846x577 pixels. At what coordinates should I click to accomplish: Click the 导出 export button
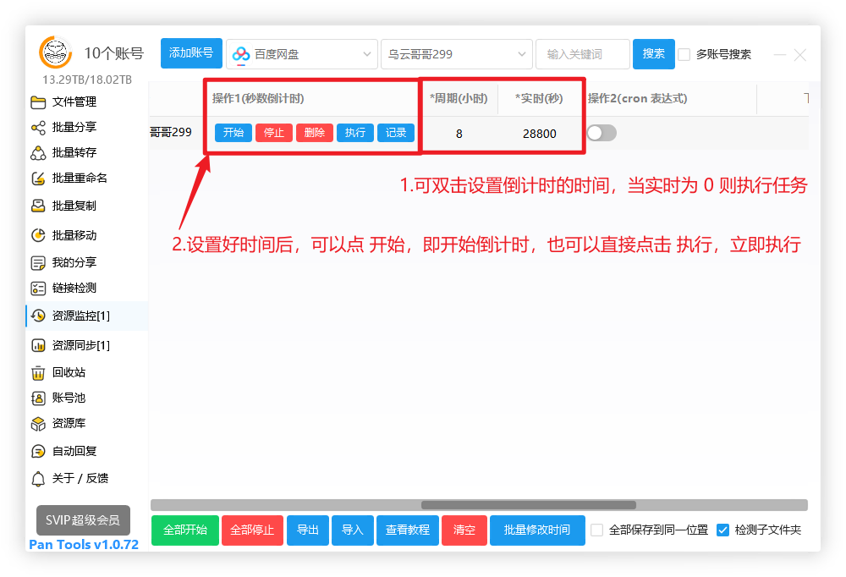(x=308, y=530)
